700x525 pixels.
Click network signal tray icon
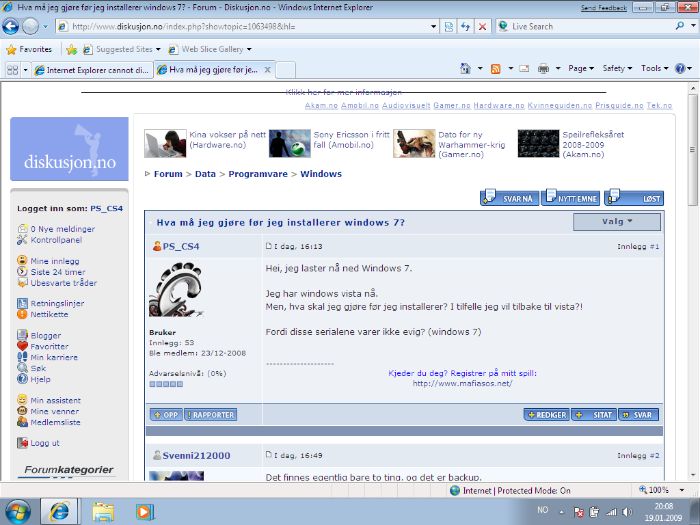[x=610, y=512]
